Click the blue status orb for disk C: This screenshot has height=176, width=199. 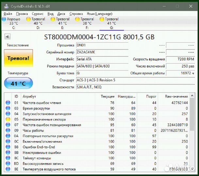coord(4,19)
